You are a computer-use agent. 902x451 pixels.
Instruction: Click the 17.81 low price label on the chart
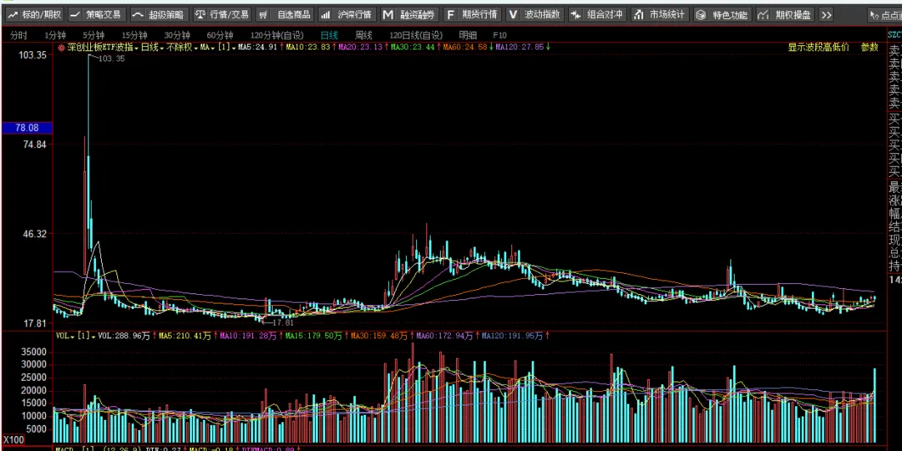tap(282, 322)
